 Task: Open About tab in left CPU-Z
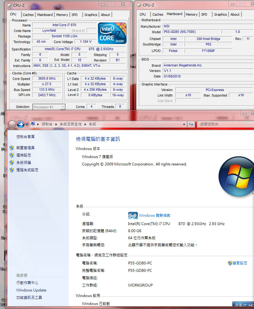(x=105, y=15)
